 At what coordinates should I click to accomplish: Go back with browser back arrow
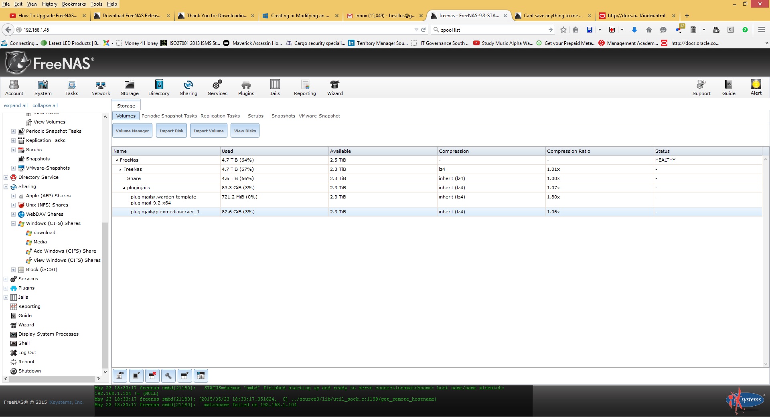[8, 30]
